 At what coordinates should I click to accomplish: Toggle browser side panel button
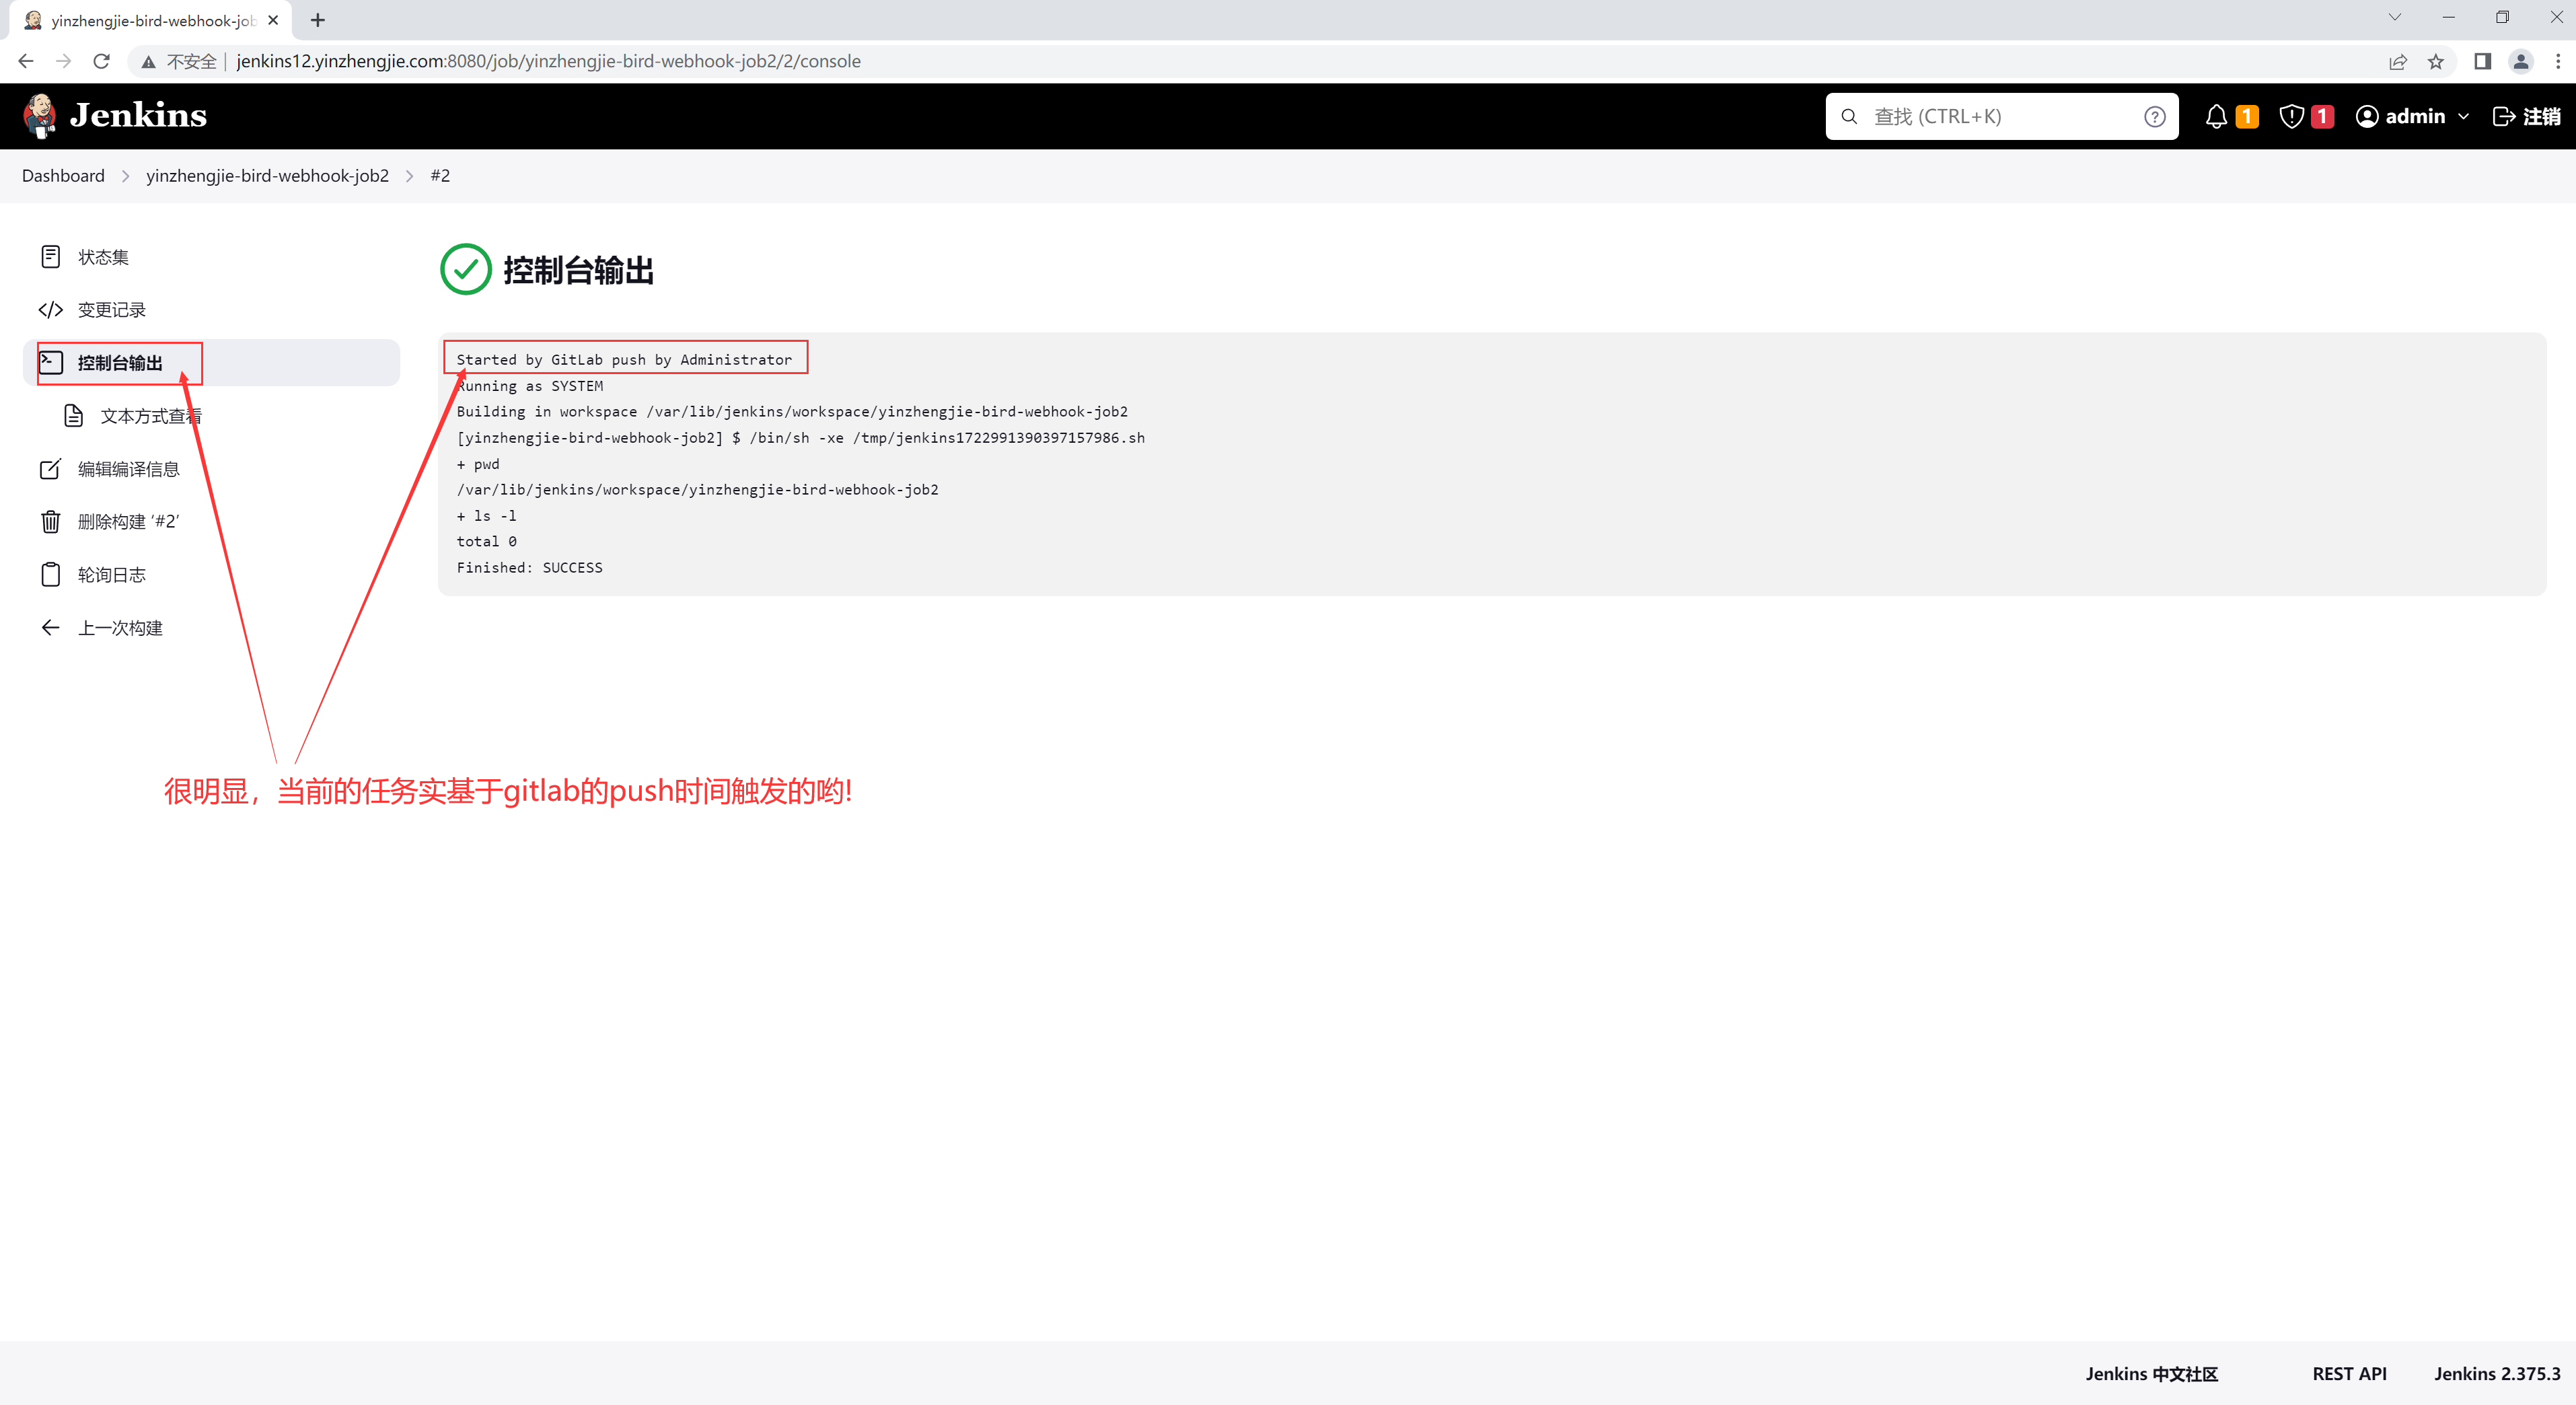pos(2482,62)
